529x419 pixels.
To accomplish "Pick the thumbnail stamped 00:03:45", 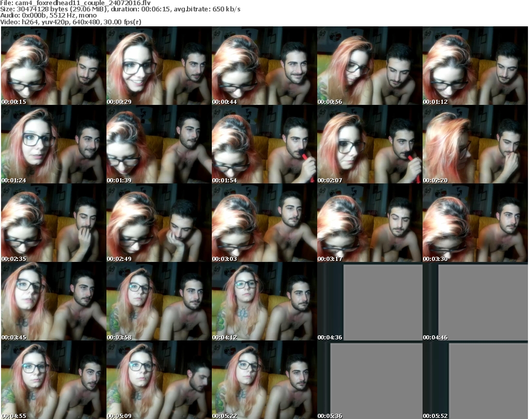I will (53, 302).
